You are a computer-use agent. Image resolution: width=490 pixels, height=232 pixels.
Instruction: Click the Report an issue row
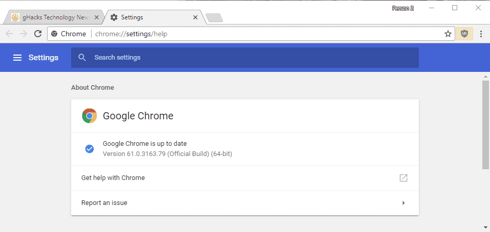pos(244,203)
